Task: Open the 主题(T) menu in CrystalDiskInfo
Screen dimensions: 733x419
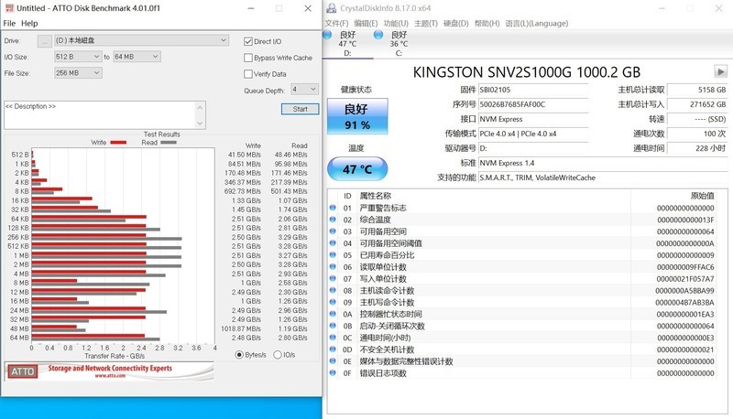Action: pyautogui.click(x=426, y=24)
